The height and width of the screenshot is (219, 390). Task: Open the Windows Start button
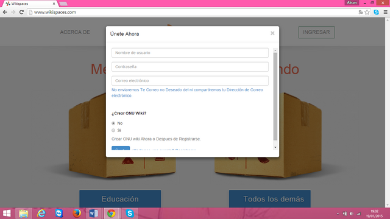tap(7, 214)
